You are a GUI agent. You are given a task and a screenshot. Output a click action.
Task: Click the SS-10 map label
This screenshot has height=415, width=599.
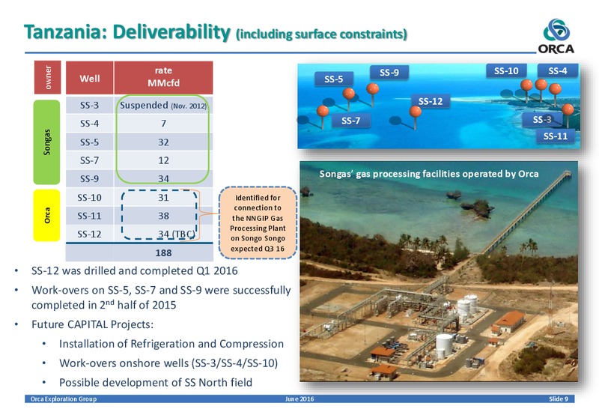tap(506, 71)
